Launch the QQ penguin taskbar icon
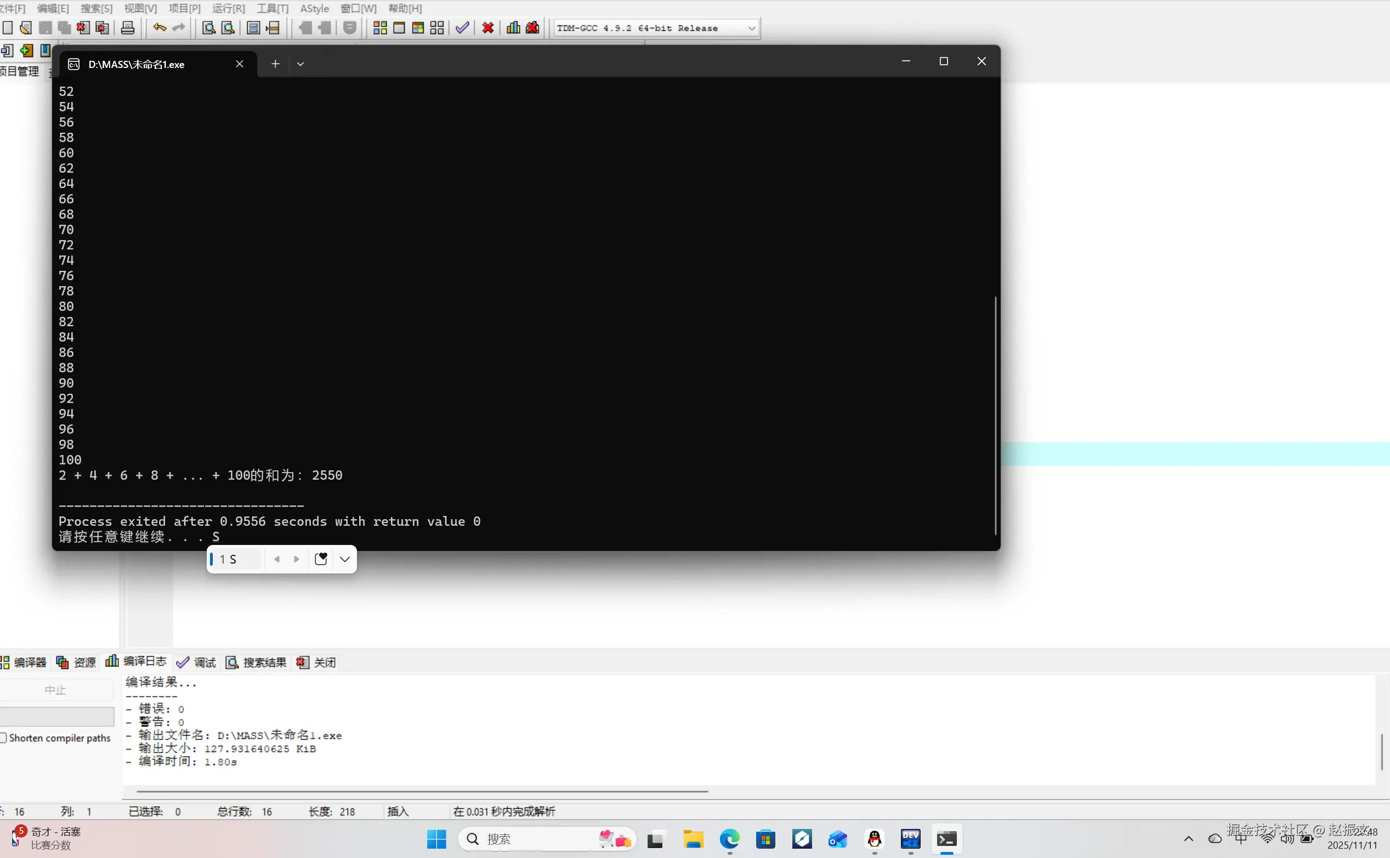 tap(874, 839)
